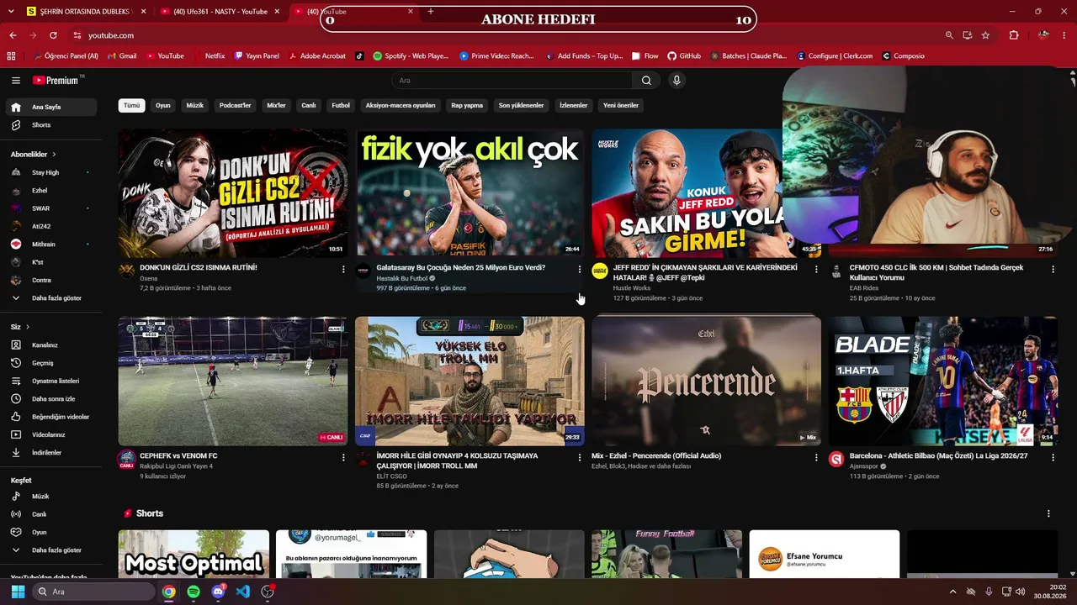Open options menu for Galatasaray video

[x=580, y=270]
